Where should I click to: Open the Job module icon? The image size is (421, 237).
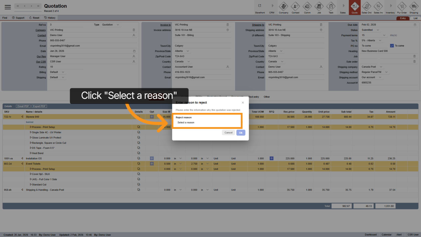[319, 7]
